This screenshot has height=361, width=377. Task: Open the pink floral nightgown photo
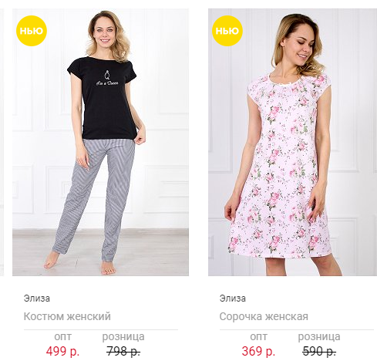pyautogui.click(x=292, y=142)
